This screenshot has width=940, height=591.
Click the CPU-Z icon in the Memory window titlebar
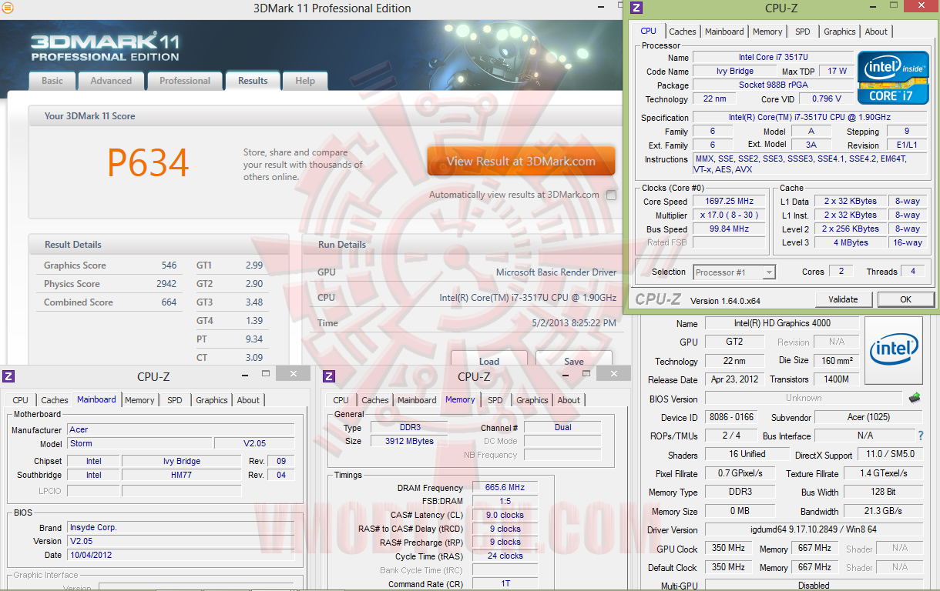pyautogui.click(x=329, y=376)
